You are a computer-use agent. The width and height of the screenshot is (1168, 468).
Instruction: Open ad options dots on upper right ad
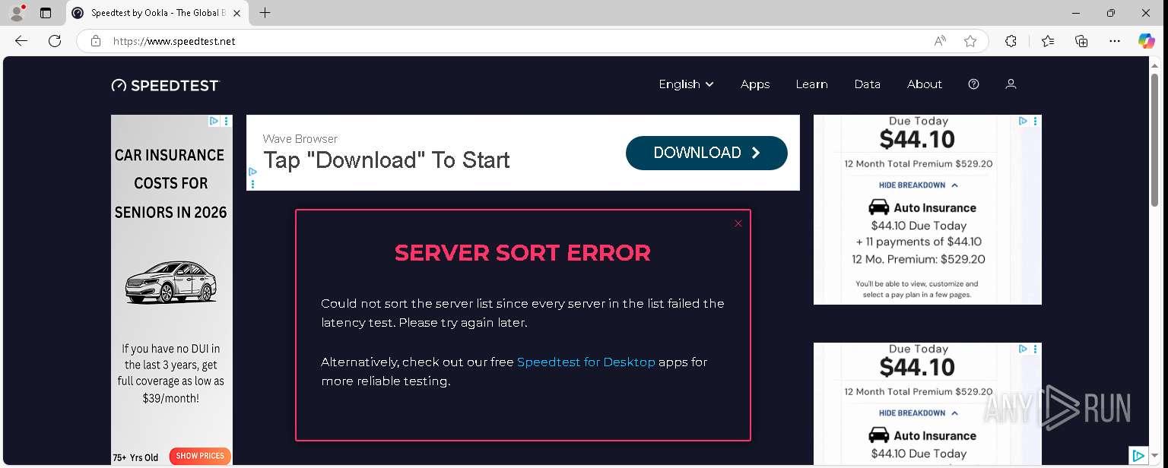(x=1036, y=121)
